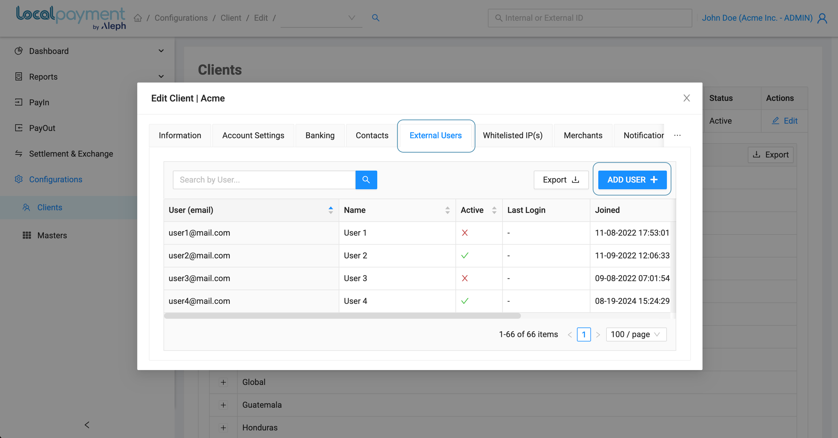Image resolution: width=838 pixels, height=438 pixels.
Task: Click the Masters sidebar item
Action: 52,235
